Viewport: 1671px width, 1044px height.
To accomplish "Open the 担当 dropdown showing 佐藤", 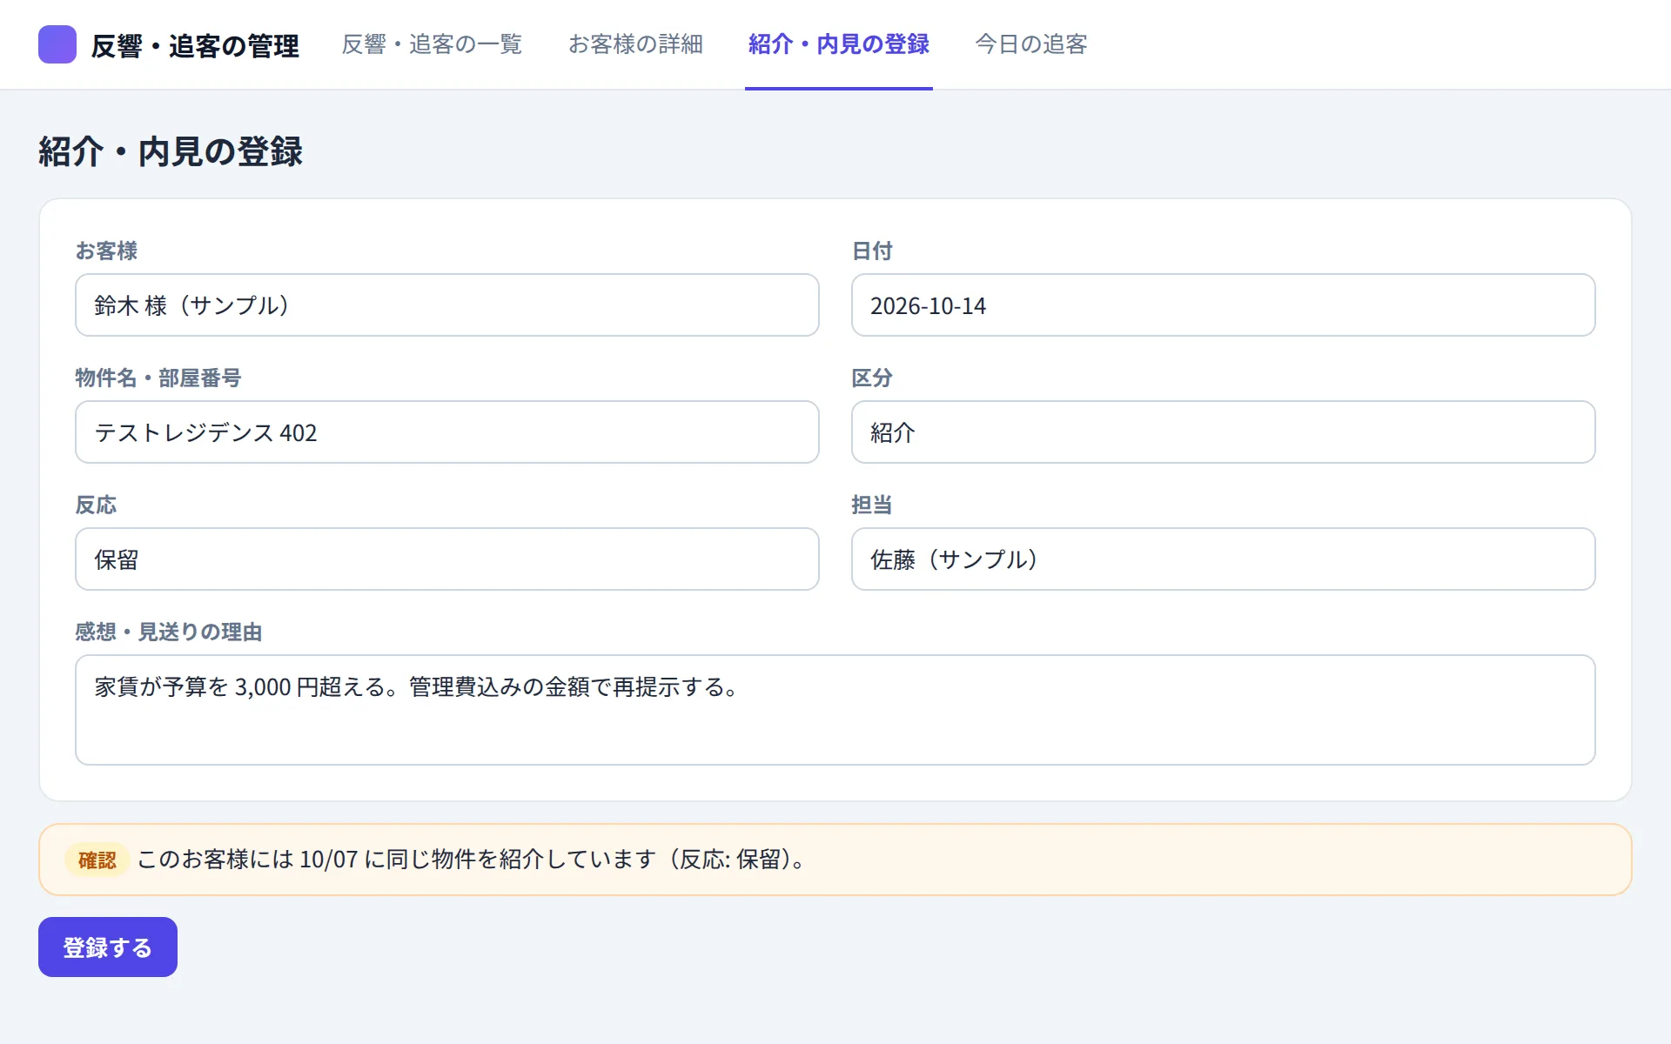I will [1223, 559].
